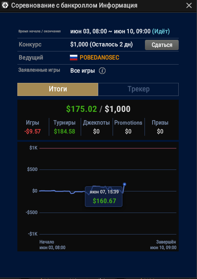Click the Russian flag icon next to host

tap(74, 58)
